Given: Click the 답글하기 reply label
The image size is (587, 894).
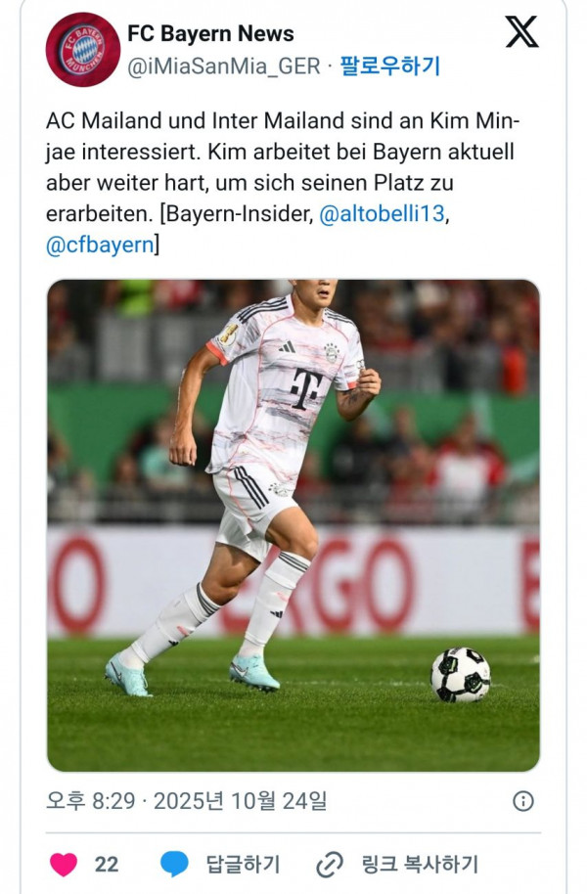Looking at the screenshot, I should [243, 865].
